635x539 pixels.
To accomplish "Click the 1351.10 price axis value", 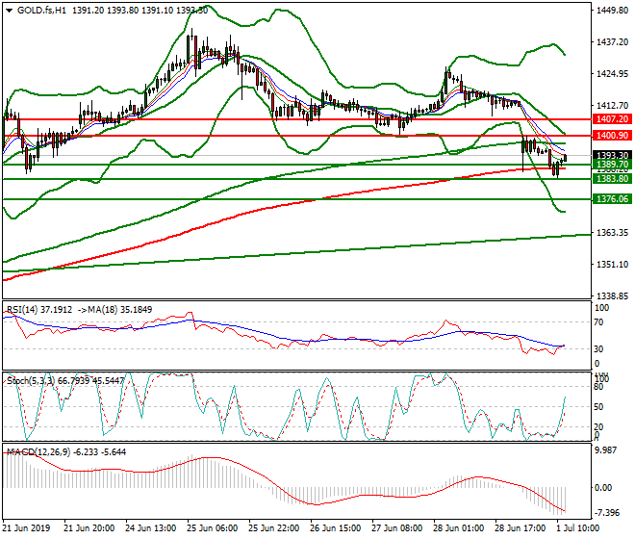I will [x=612, y=265].
